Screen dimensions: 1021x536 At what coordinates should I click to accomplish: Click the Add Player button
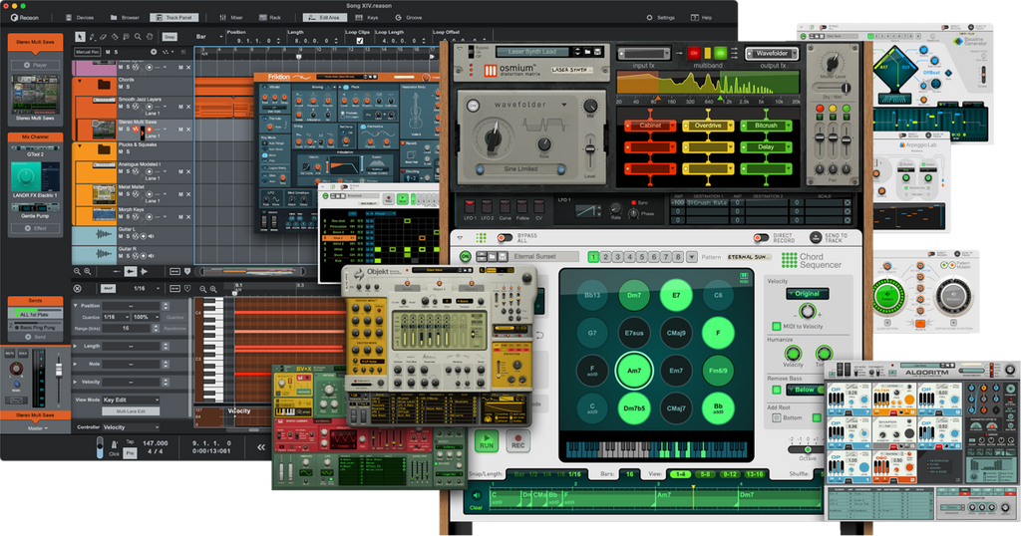pos(36,65)
